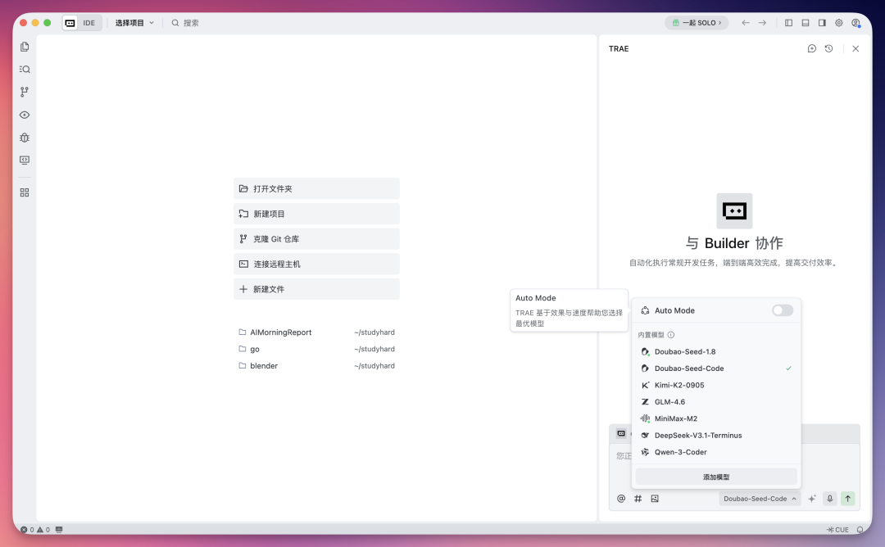885x547 pixels.
Task: Toggle the bottom panel layout icon
Action: [x=806, y=23]
